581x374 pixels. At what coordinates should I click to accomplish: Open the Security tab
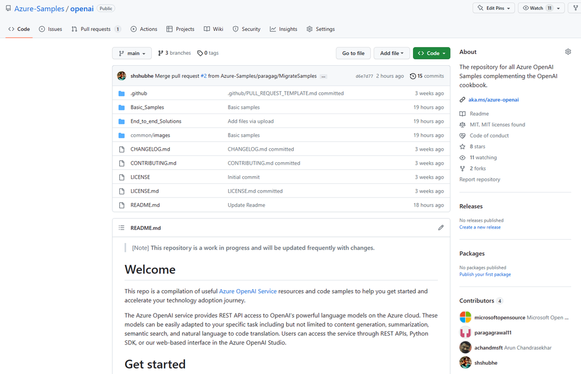click(247, 29)
